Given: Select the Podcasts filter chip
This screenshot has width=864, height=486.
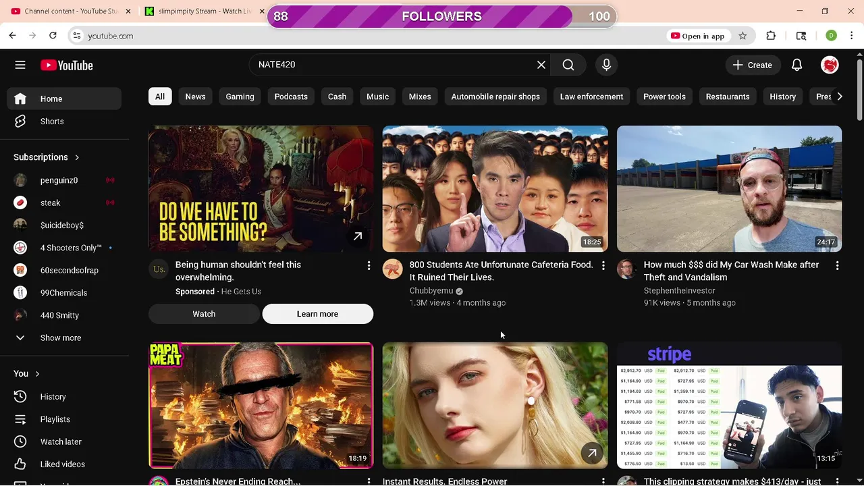Looking at the screenshot, I should (x=291, y=97).
